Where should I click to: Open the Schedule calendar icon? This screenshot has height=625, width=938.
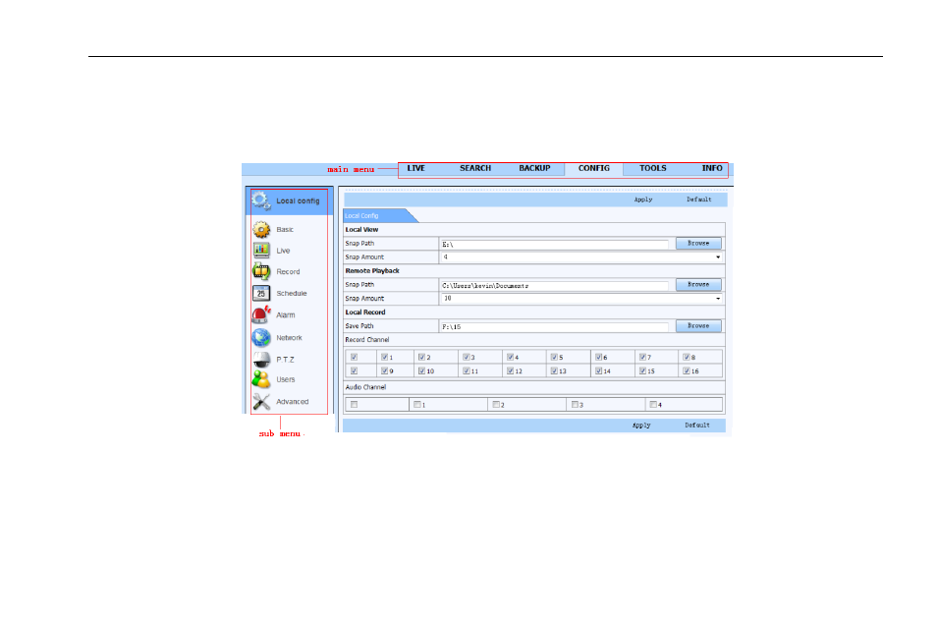[261, 293]
